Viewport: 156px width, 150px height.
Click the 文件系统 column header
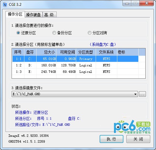106,52
